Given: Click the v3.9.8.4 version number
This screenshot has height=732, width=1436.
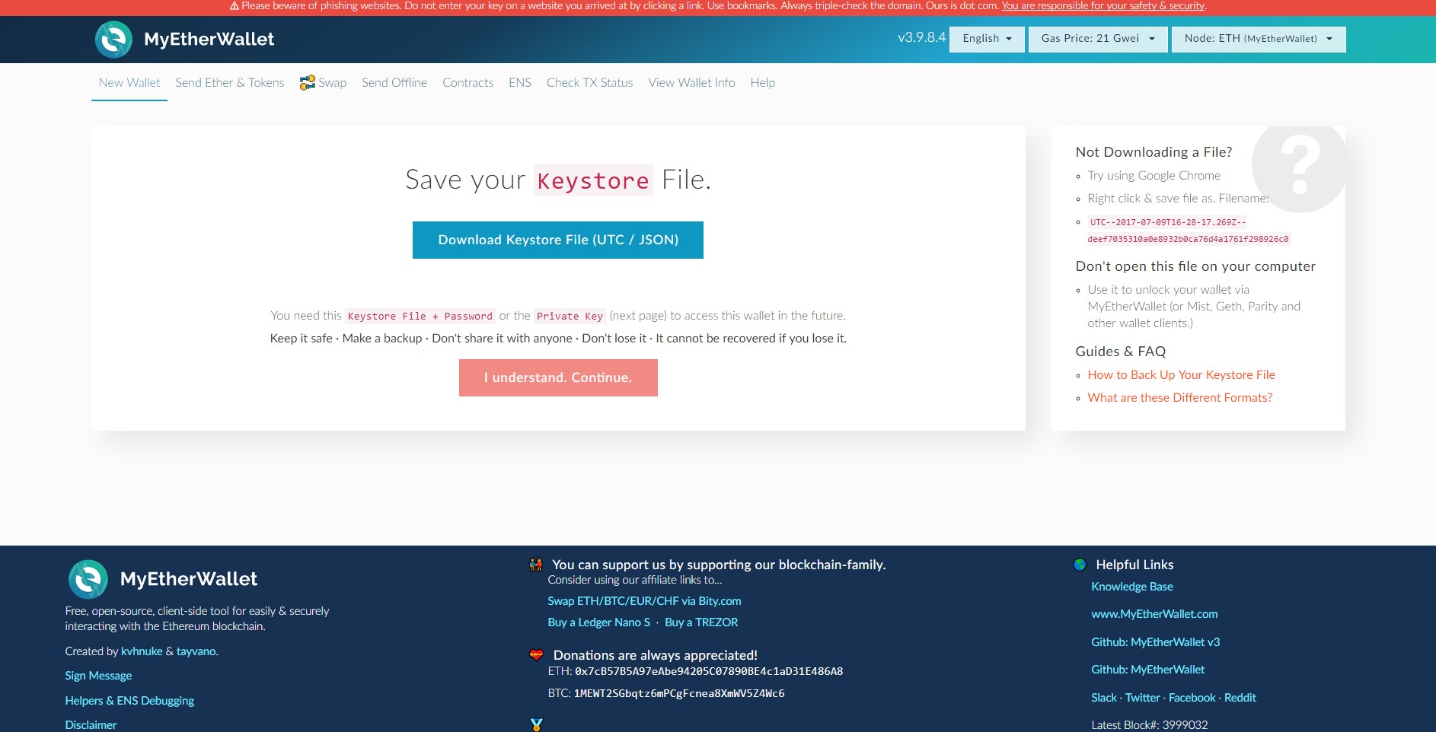Looking at the screenshot, I should pos(922,37).
